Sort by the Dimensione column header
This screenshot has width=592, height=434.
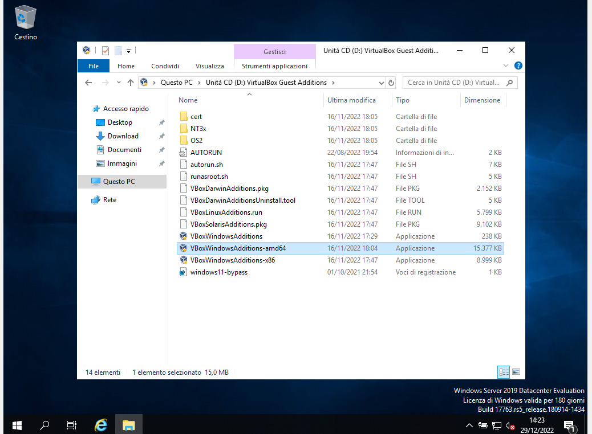(x=482, y=100)
